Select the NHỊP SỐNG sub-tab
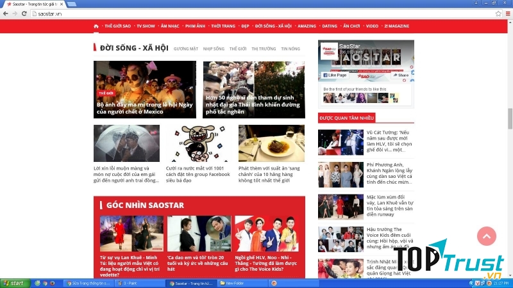The width and height of the screenshot is (513, 288). click(214, 49)
